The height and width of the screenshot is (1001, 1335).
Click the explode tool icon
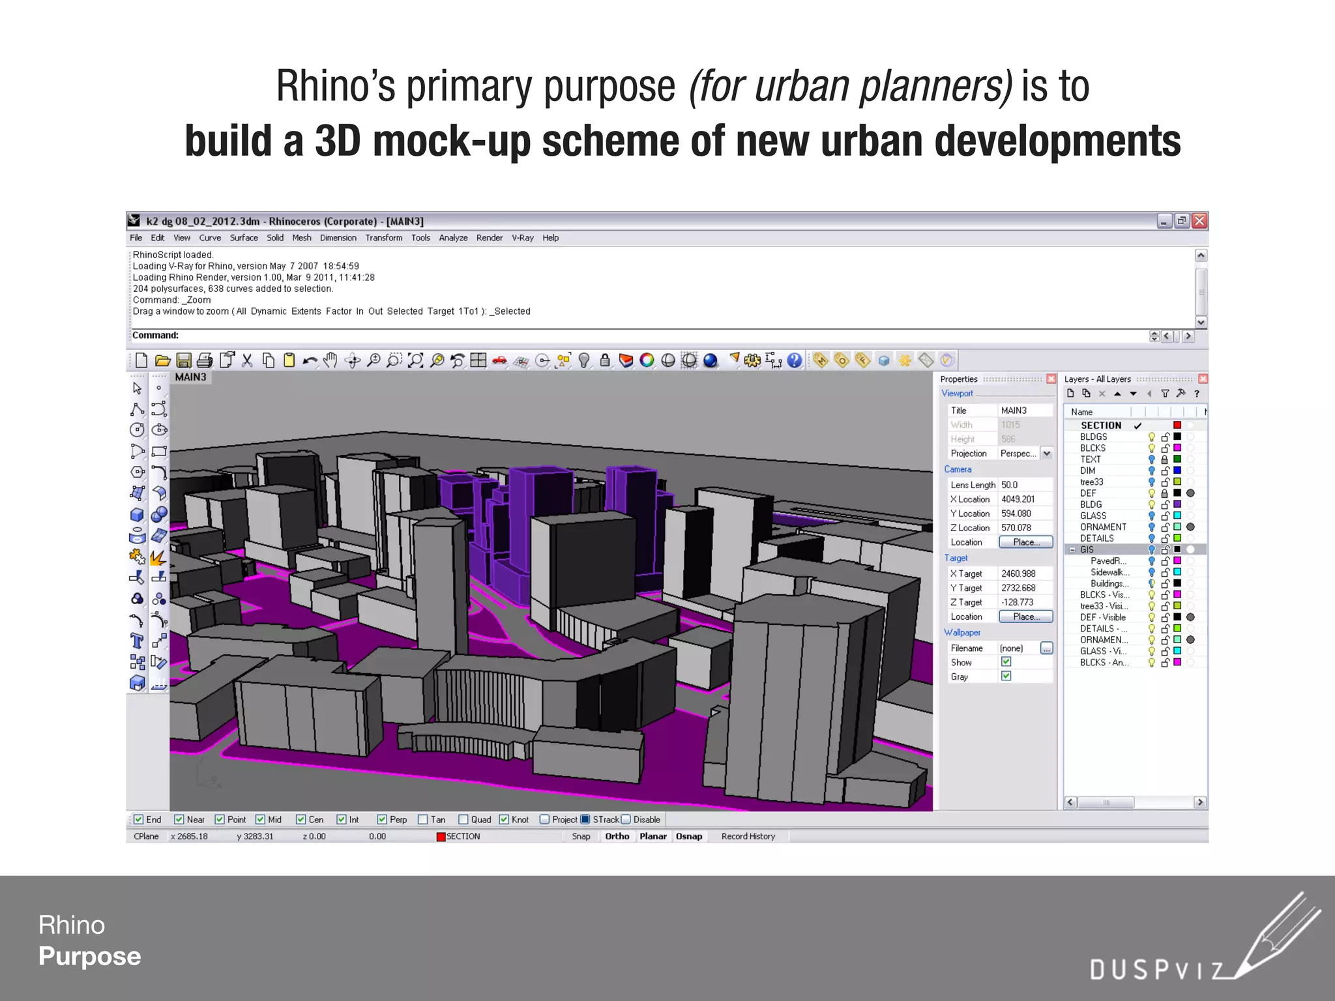tap(158, 557)
